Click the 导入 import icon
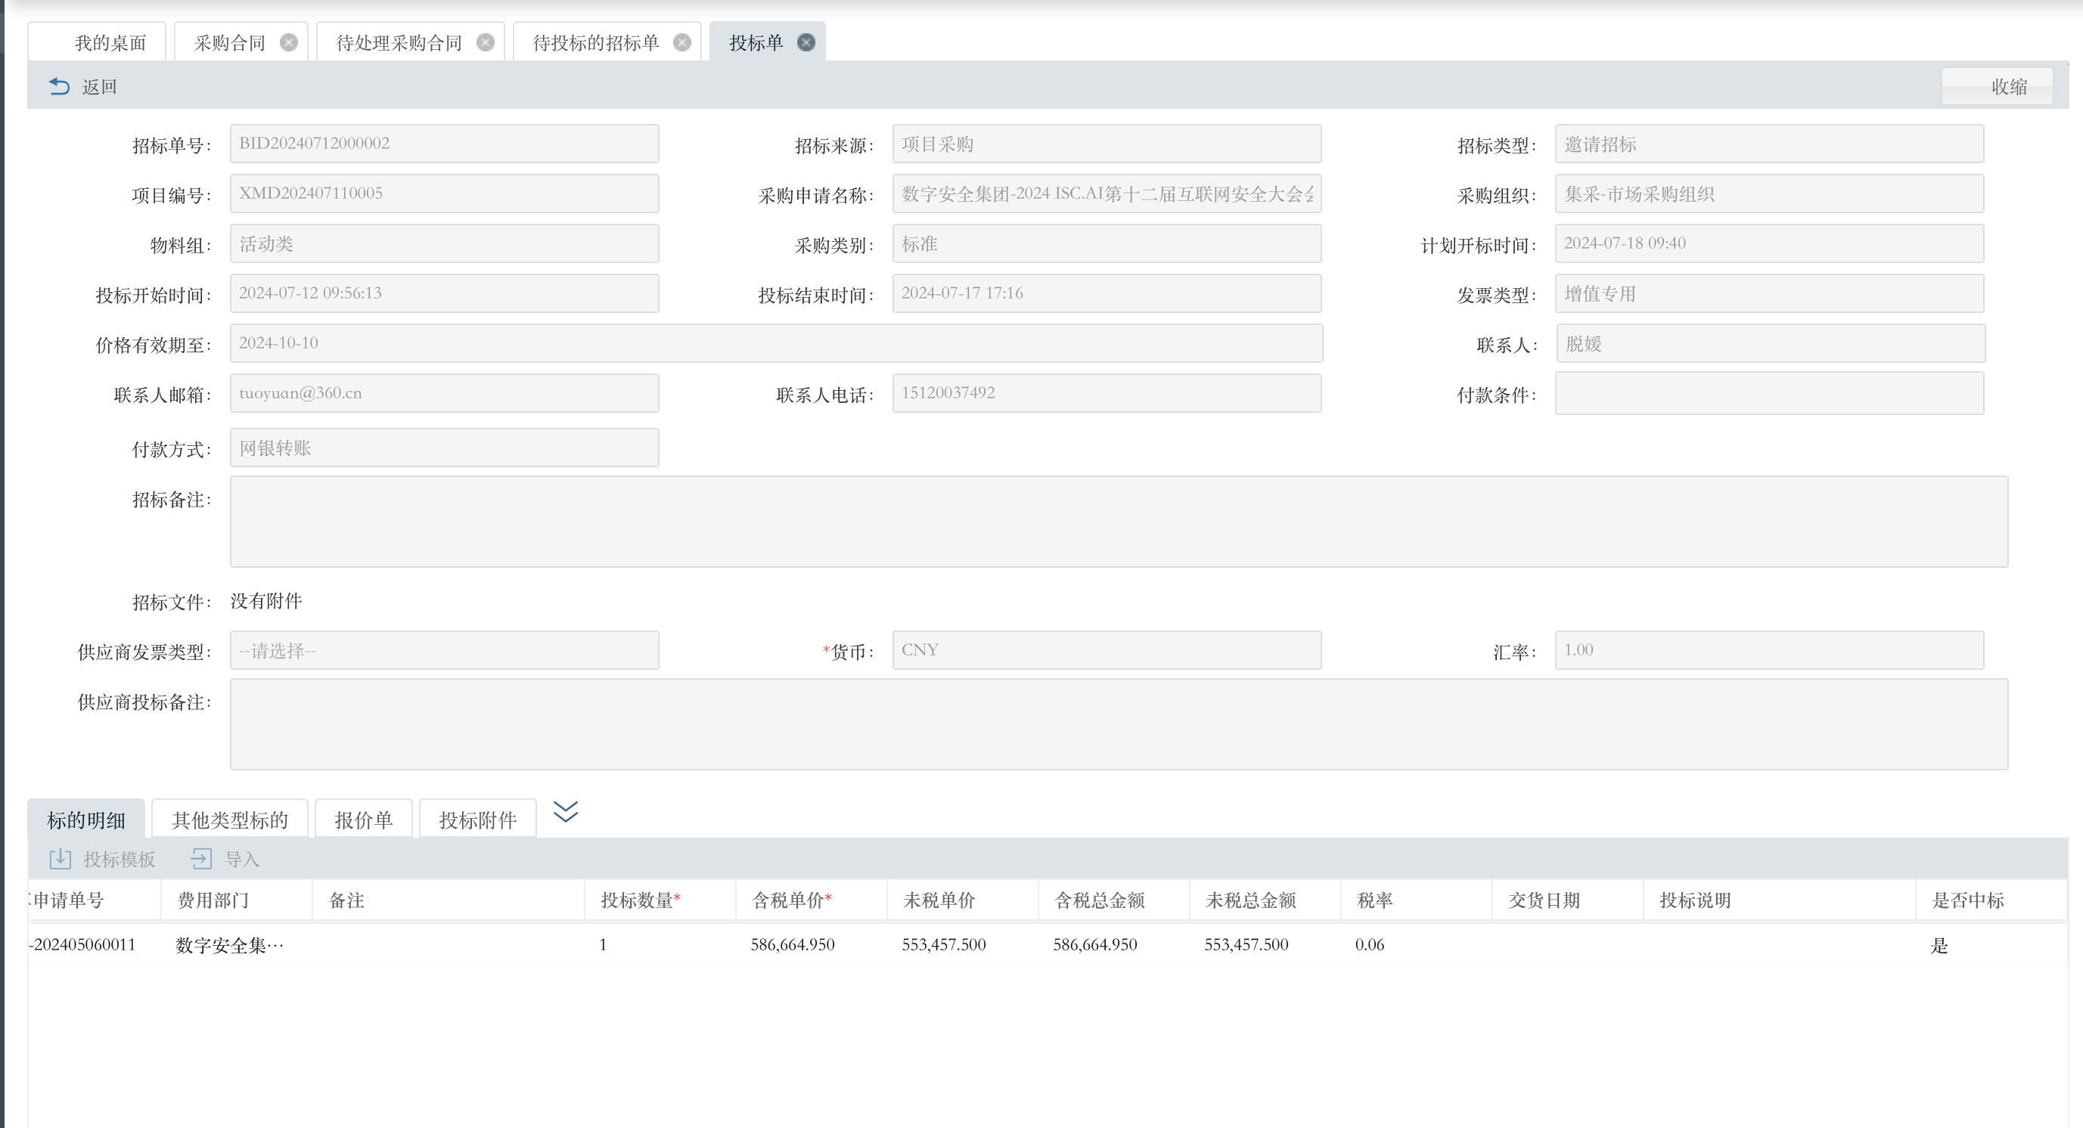Screen dimensions: 2083x1128 (201, 859)
